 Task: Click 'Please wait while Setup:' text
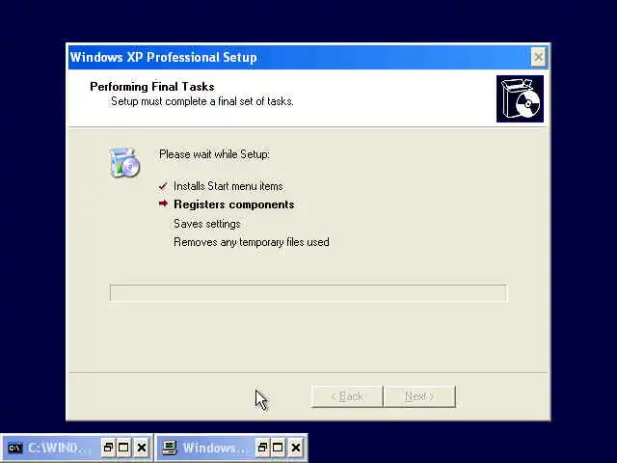tap(214, 154)
